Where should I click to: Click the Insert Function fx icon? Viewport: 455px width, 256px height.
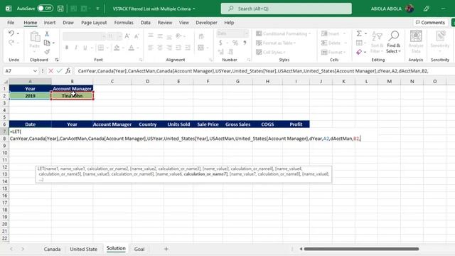point(68,71)
